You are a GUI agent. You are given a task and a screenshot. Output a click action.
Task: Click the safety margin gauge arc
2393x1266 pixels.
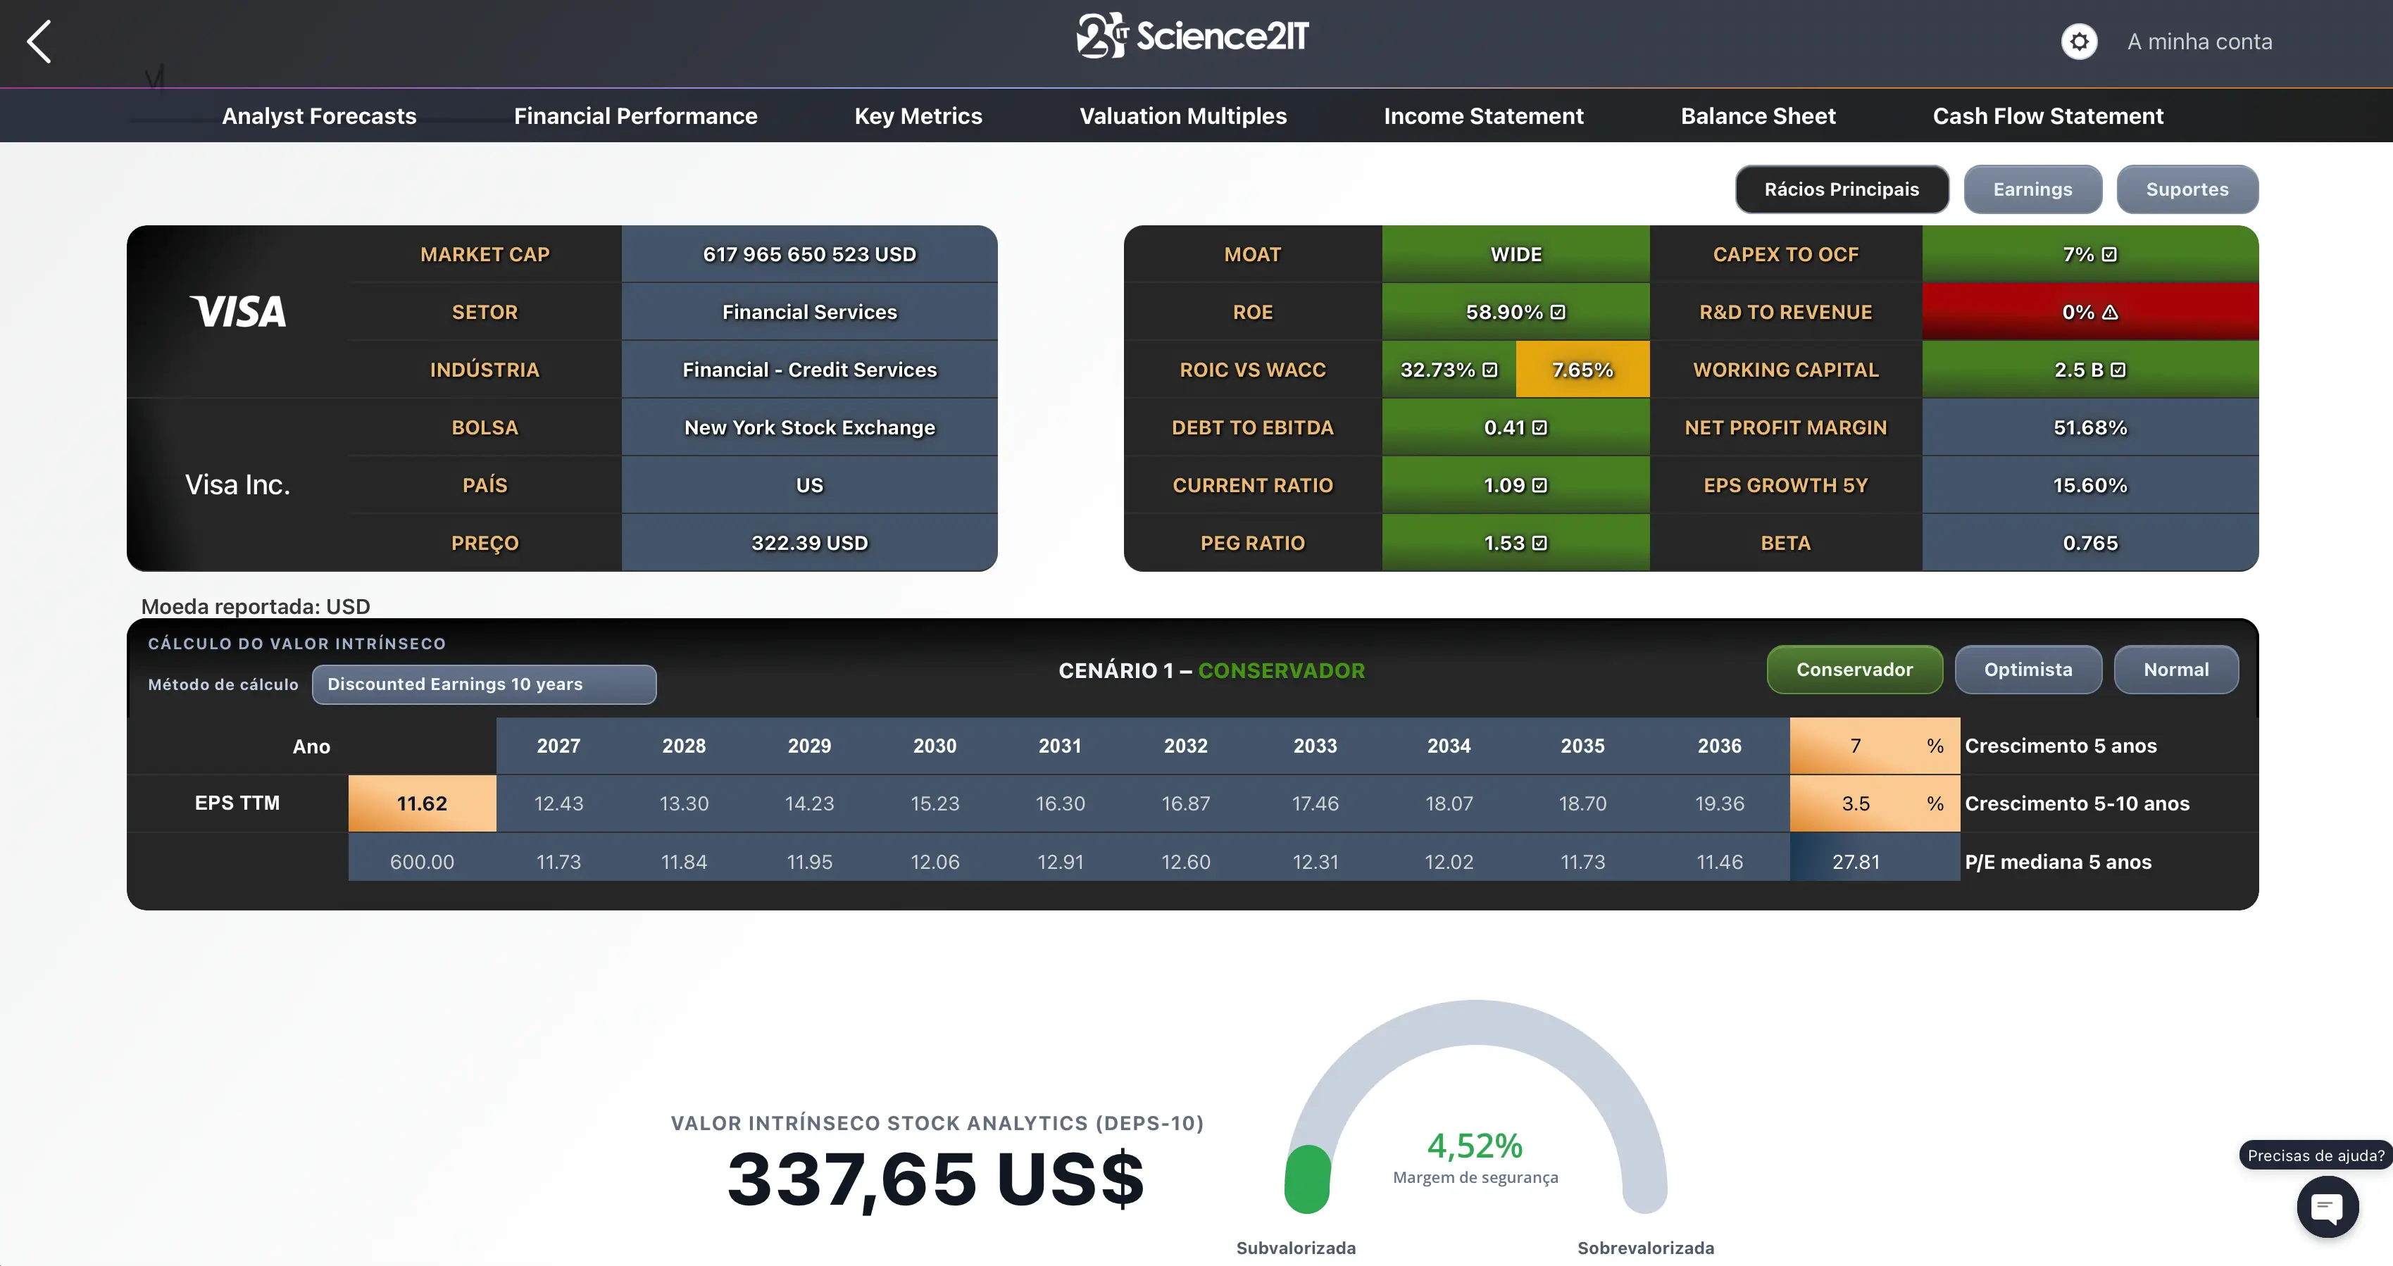[x=1476, y=1107]
